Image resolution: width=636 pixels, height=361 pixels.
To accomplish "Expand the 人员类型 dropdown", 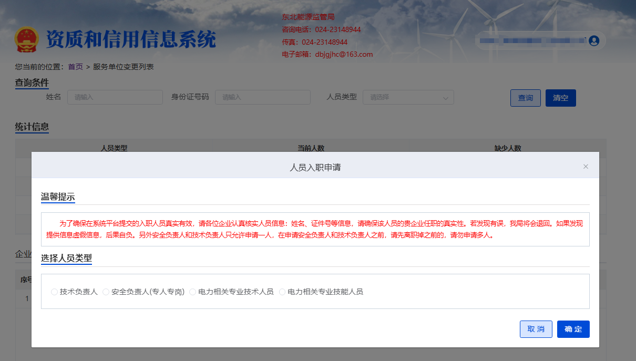I will [408, 97].
